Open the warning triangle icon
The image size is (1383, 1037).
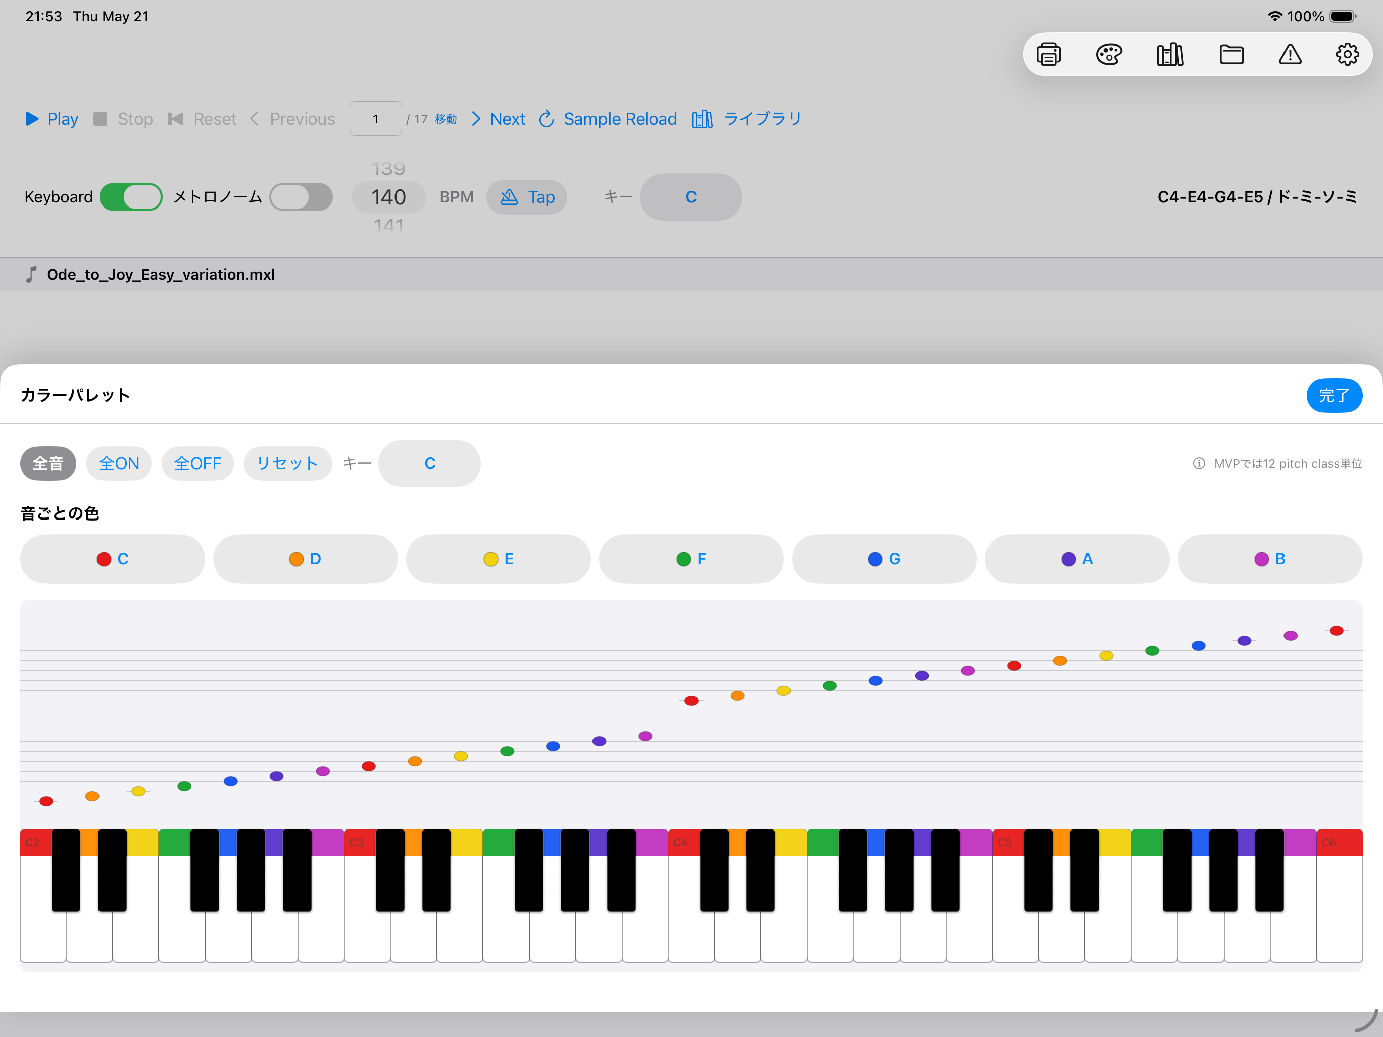click(x=1290, y=54)
